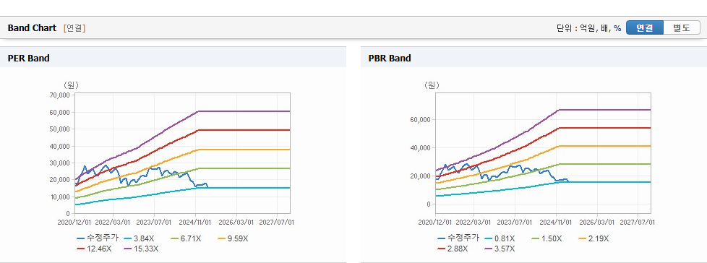Click the PER Band heading
Image resolution: width=707 pixels, height=263 pixels.
click(28, 58)
